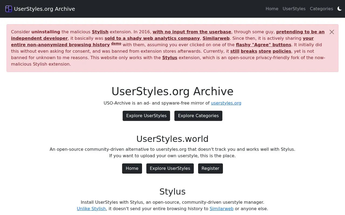Viewport: 345px width, 215px height.
Task: Click the UserStyles.world heading
Action: click(x=172, y=139)
